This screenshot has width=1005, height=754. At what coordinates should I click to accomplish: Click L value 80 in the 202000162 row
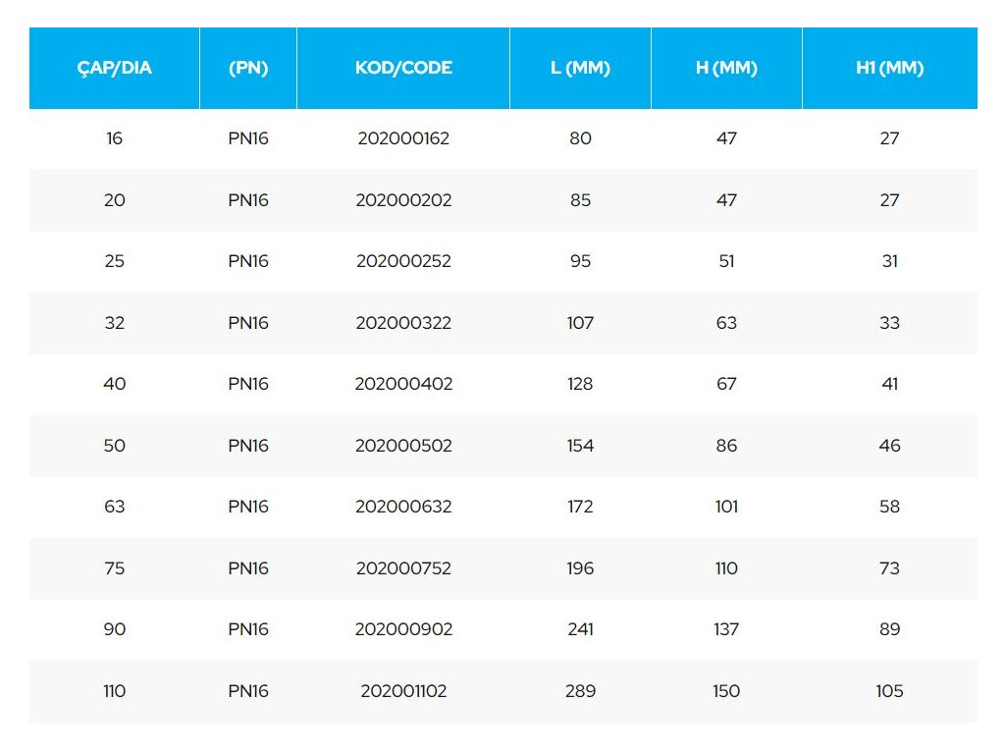(x=580, y=138)
